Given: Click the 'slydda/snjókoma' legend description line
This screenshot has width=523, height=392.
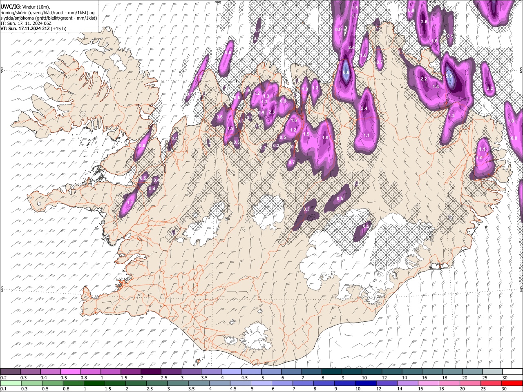Looking at the screenshot, I should point(49,18).
